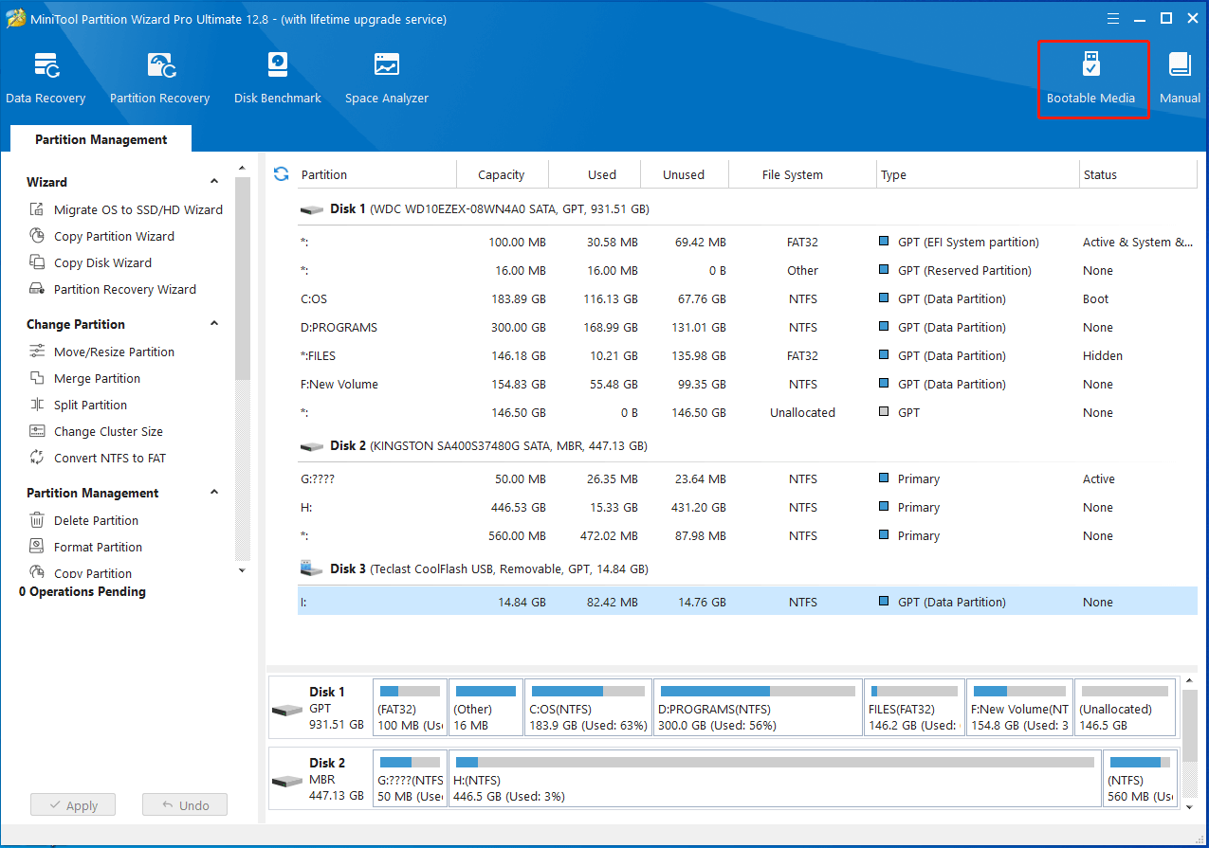This screenshot has height=848, width=1209.
Task: Switch to the Partition Management tab
Action: point(101,139)
